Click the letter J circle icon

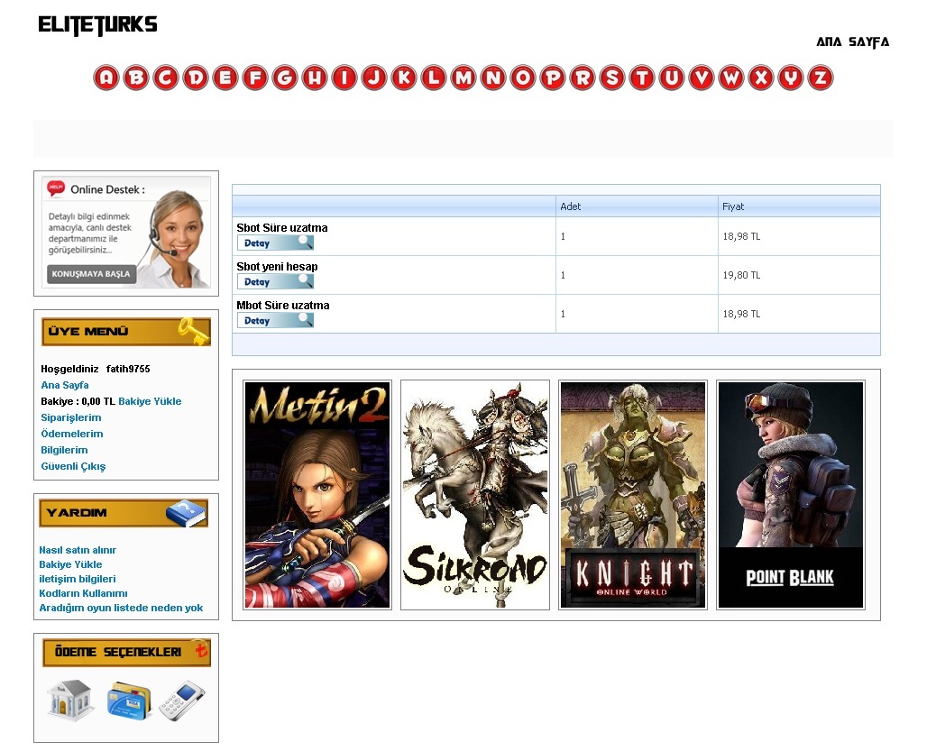pos(374,78)
